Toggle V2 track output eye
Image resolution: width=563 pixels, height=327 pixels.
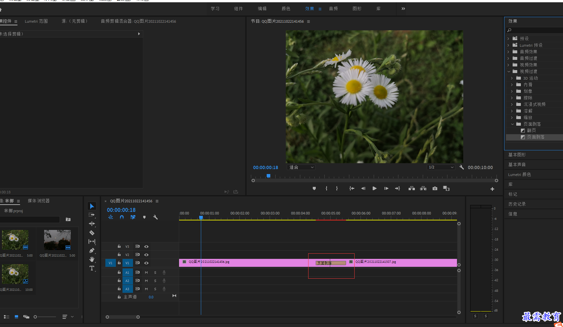[146, 255]
